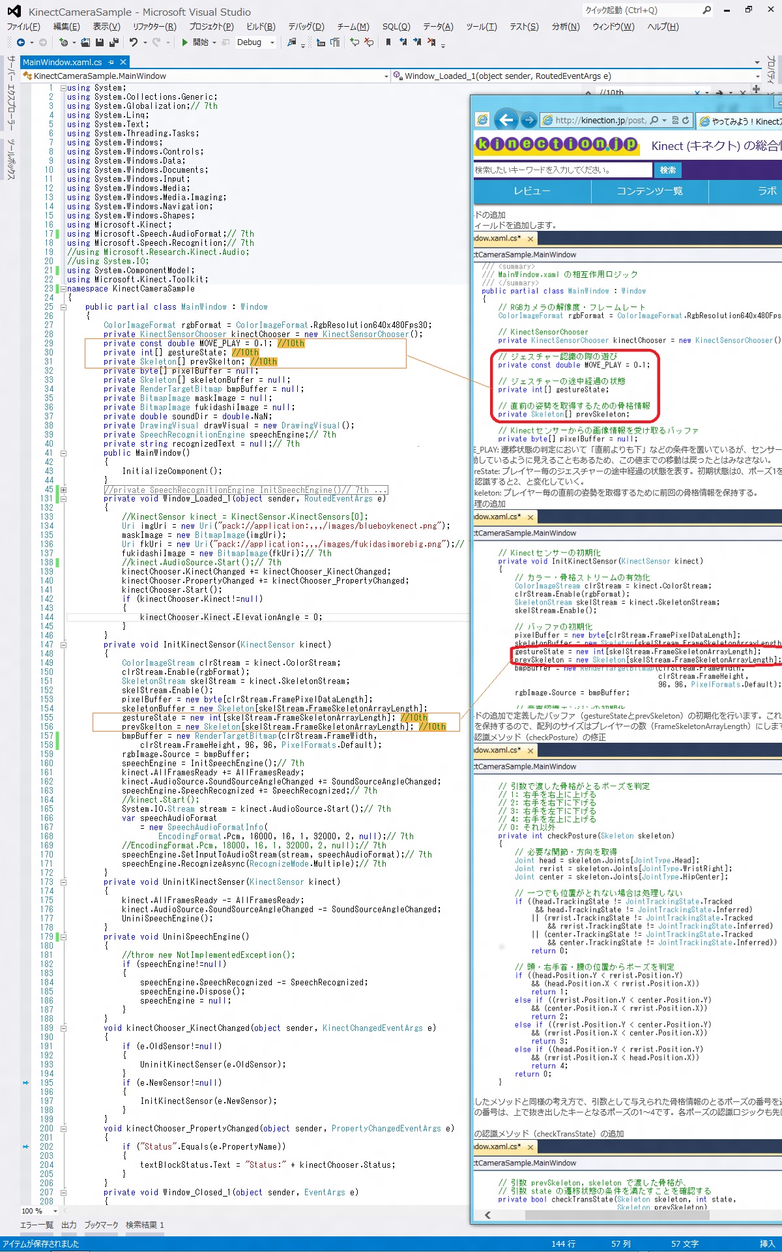Click the kinection.jp logo

click(556, 144)
